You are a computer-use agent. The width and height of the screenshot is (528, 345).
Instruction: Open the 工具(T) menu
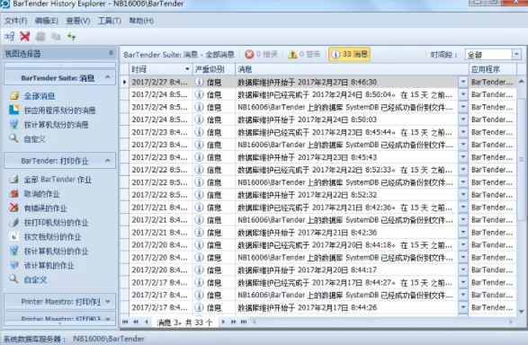pos(110,21)
